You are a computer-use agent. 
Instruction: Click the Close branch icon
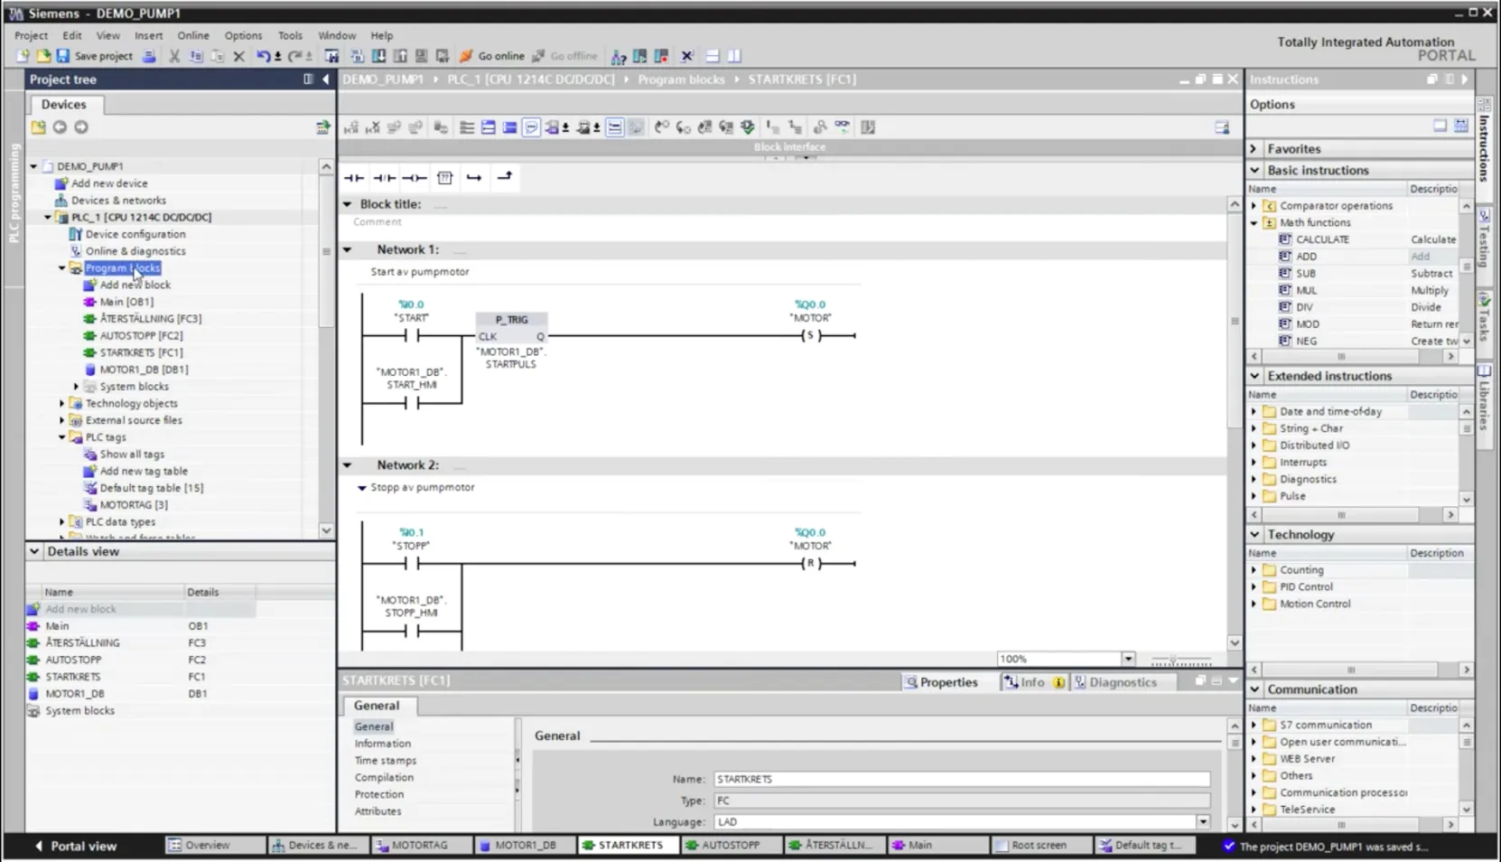tap(505, 177)
